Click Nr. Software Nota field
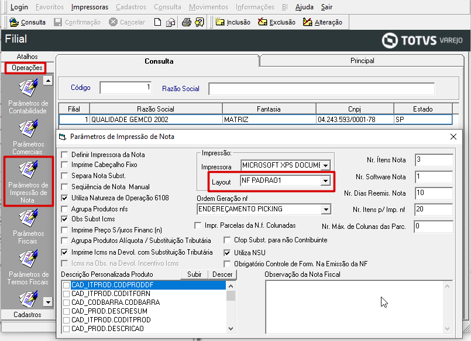The height and width of the screenshot is (341, 471). [434, 177]
